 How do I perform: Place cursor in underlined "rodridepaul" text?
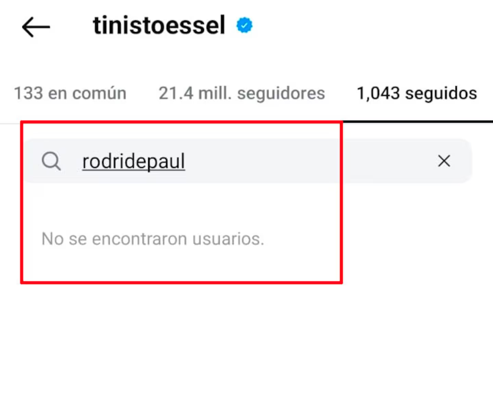(x=134, y=162)
